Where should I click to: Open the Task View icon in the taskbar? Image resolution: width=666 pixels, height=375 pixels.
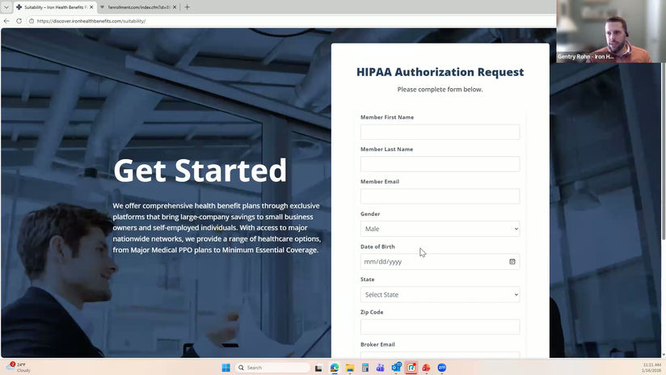click(318, 368)
